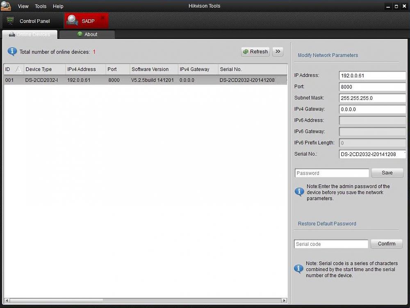The height and width of the screenshot is (308, 410).
Task: Open the View menu
Action: (23, 6)
